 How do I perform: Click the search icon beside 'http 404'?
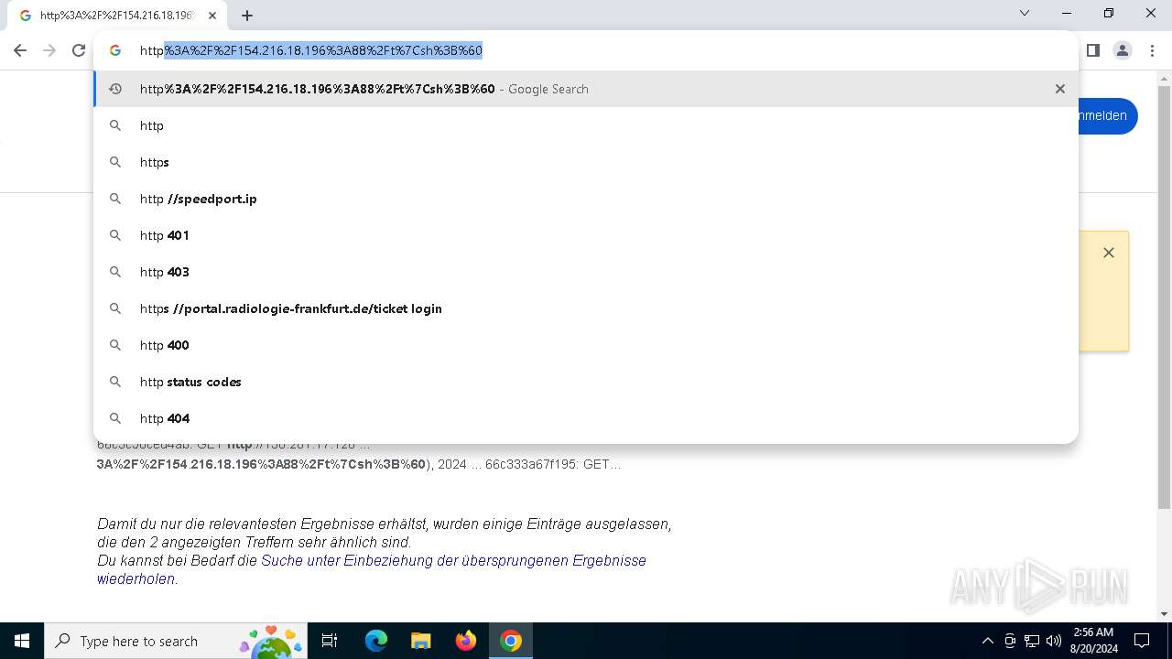[115, 418]
